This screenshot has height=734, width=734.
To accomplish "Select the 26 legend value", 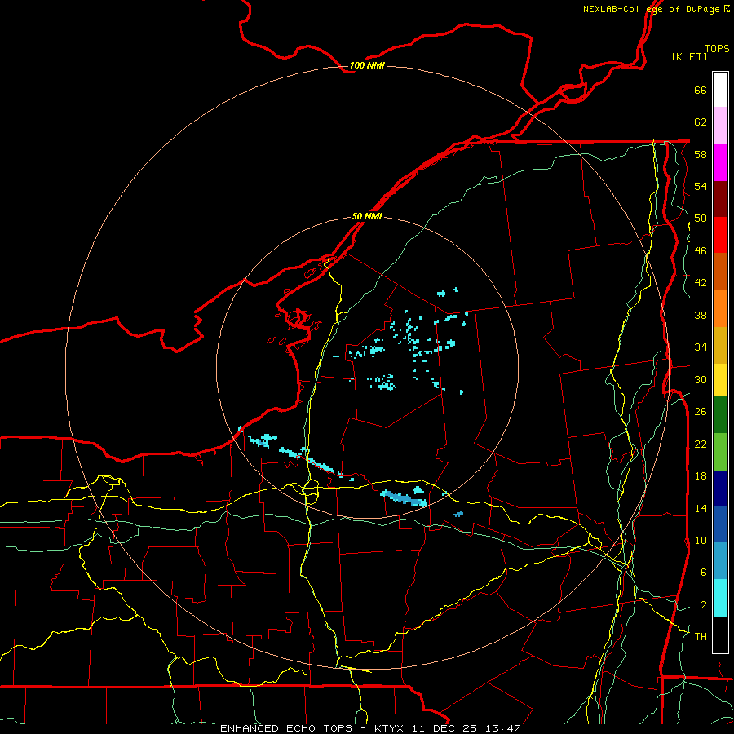I will 701,412.
